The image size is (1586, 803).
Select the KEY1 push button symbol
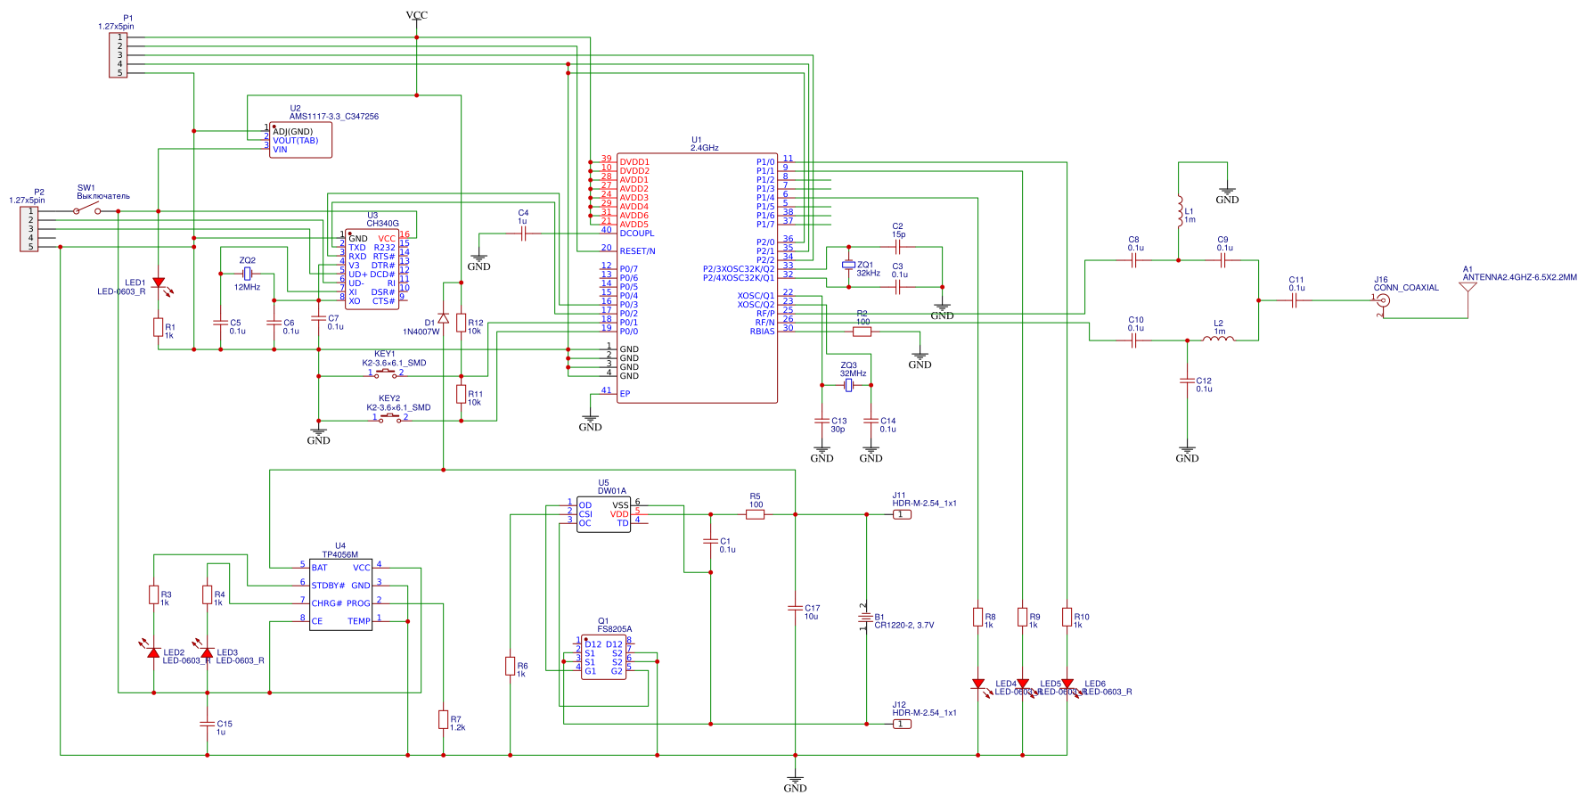point(386,373)
